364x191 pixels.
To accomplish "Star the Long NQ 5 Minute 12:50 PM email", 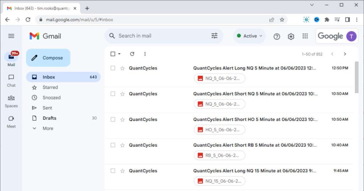I will click(123, 68).
